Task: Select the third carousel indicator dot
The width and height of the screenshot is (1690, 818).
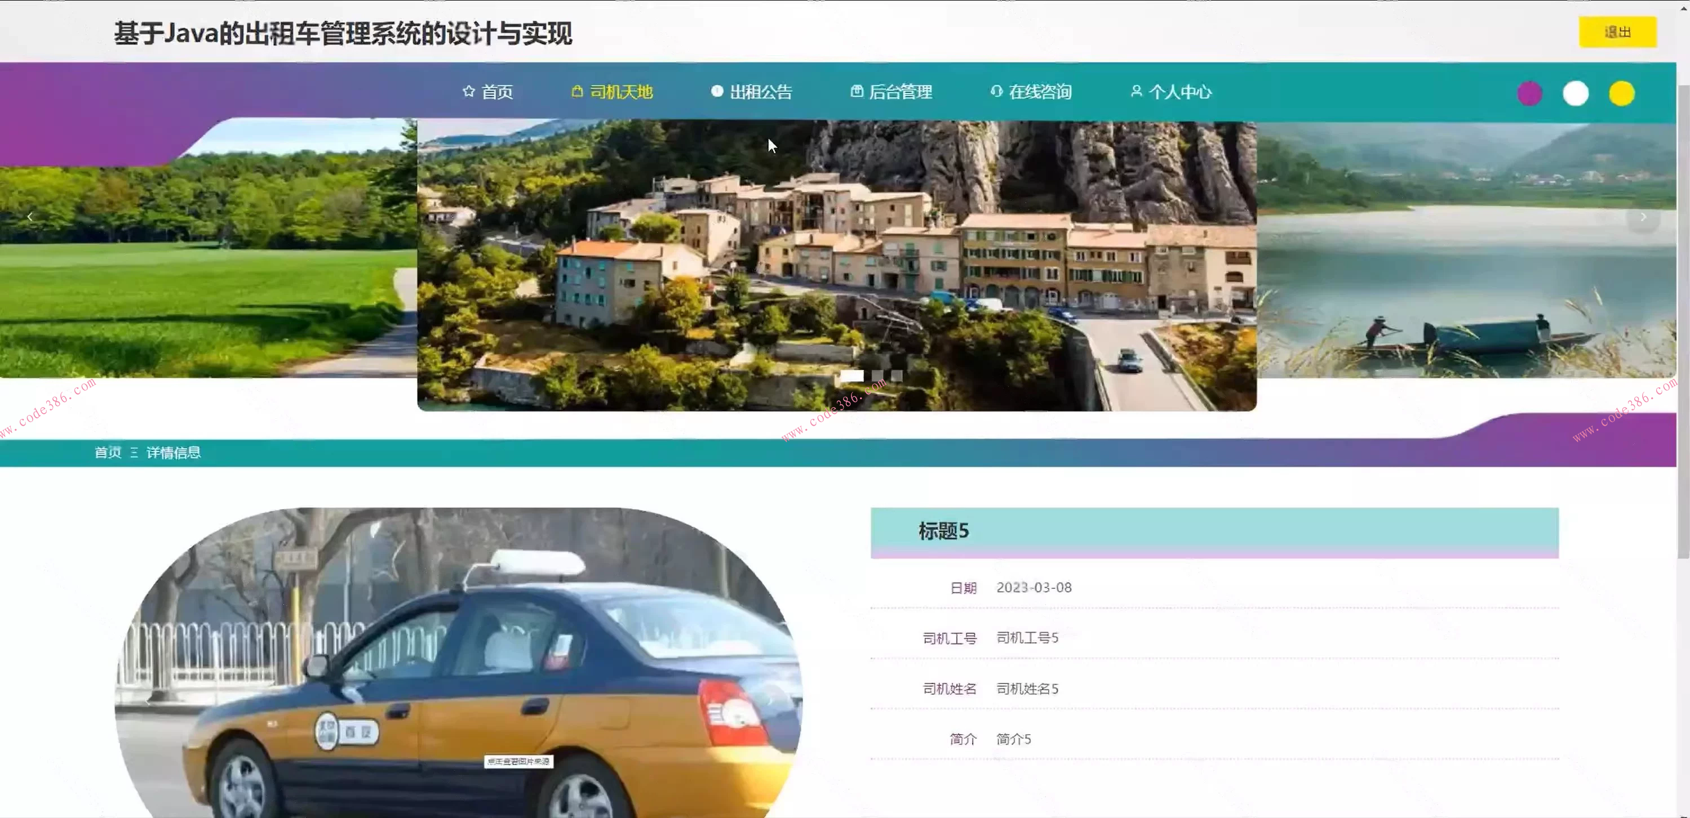Action: 897,376
